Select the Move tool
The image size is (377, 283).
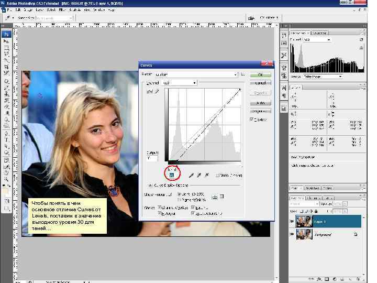(x=6, y=41)
